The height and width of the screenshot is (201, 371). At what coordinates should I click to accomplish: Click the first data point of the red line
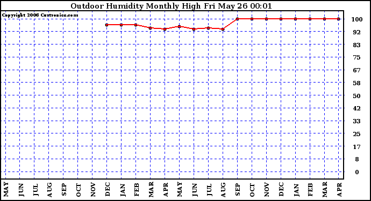point(106,25)
